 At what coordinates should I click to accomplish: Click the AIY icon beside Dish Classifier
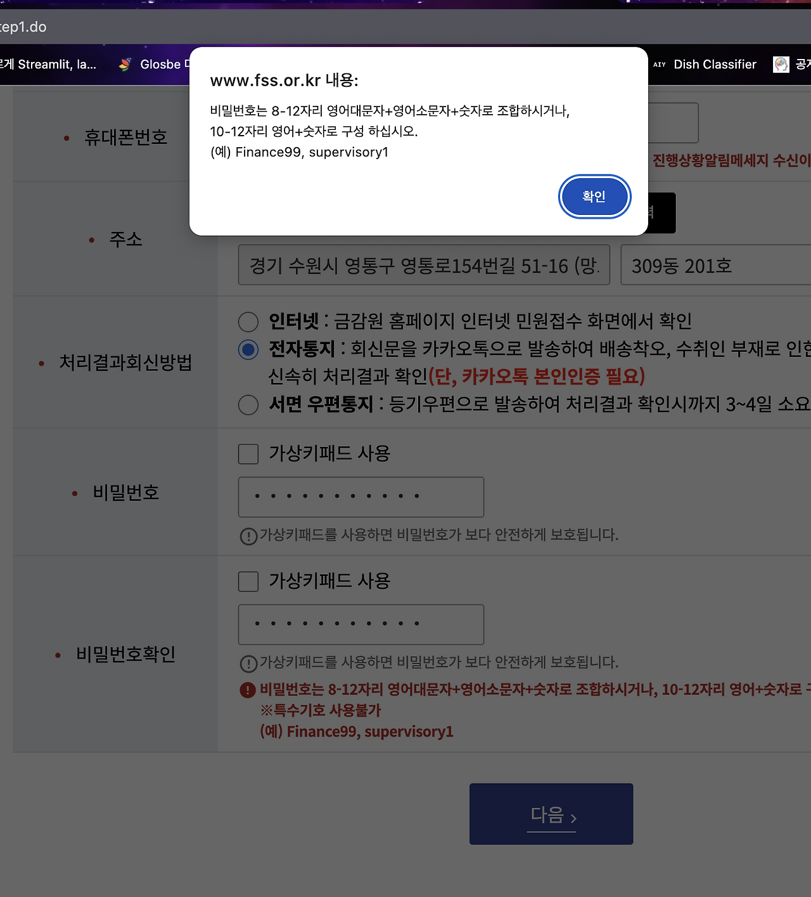click(659, 64)
